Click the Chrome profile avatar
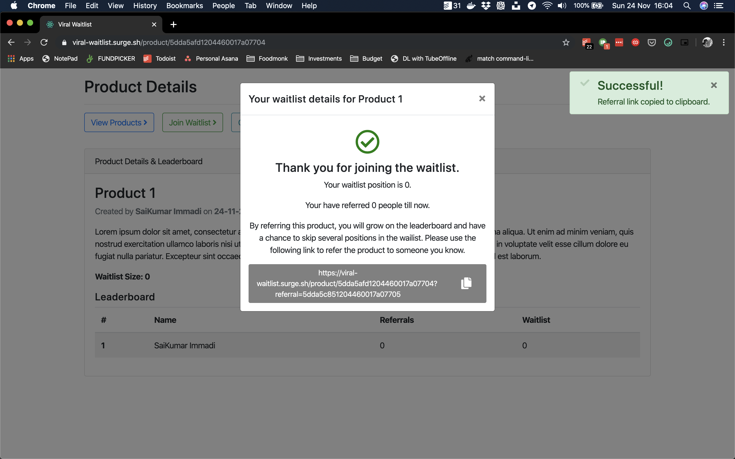 tap(707, 43)
